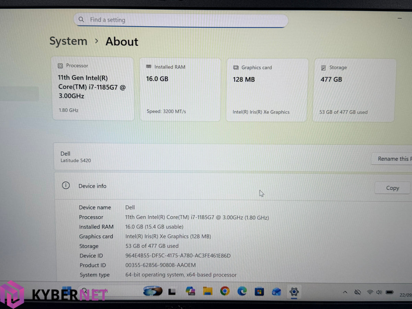Open Microsoft Store from the taskbar
The height and width of the screenshot is (309, 412).
coord(259,292)
